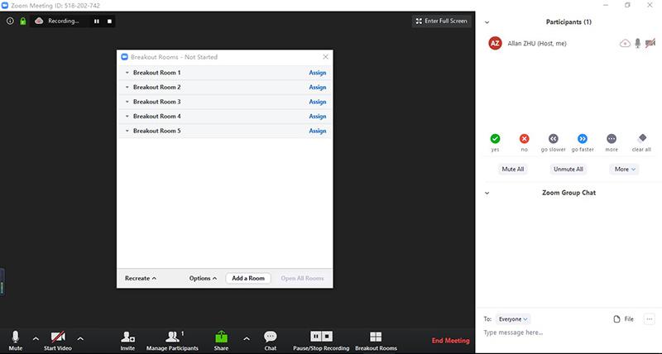
Task: Click Allan ZHU's video off icon
Action: pos(650,43)
